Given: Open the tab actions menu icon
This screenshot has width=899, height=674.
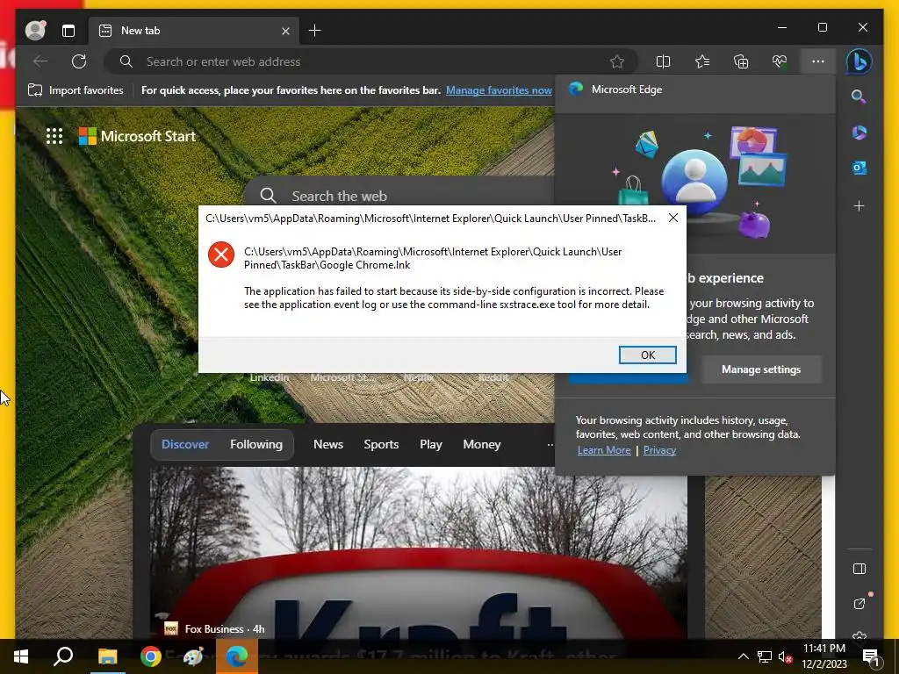Looking at the screenshot, I should (x=68, y=31).
